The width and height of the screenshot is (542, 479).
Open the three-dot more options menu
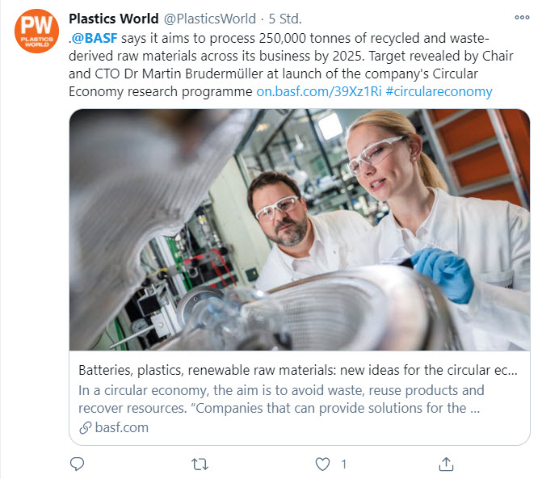tap(522, 17)
